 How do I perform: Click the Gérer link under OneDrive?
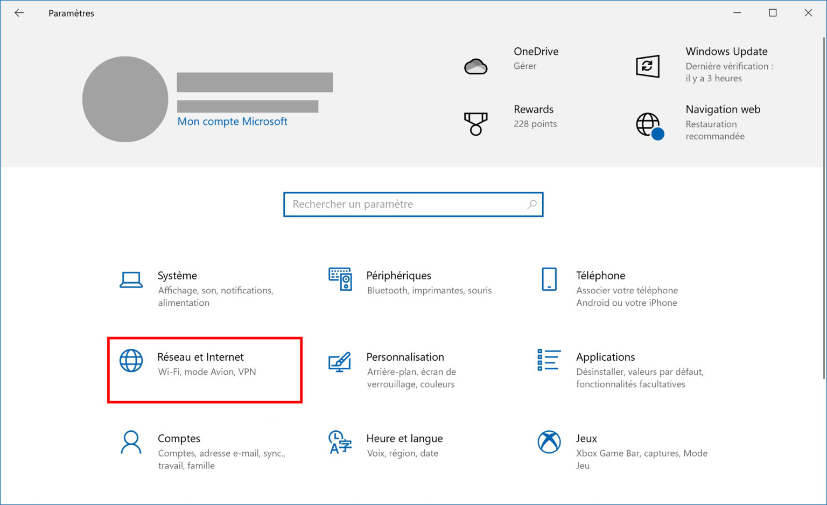pos(525,66)
